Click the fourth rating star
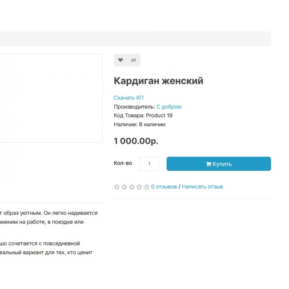The width and height of the screenshot is (289, 289). coord(139,187)
